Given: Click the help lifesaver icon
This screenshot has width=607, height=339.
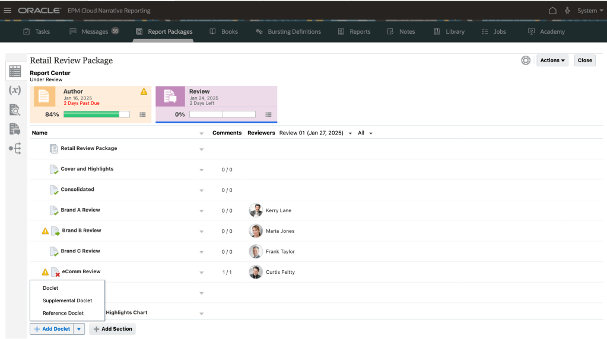Looking at the screenshot, I should pyautogui.click(x=526, y=60).
